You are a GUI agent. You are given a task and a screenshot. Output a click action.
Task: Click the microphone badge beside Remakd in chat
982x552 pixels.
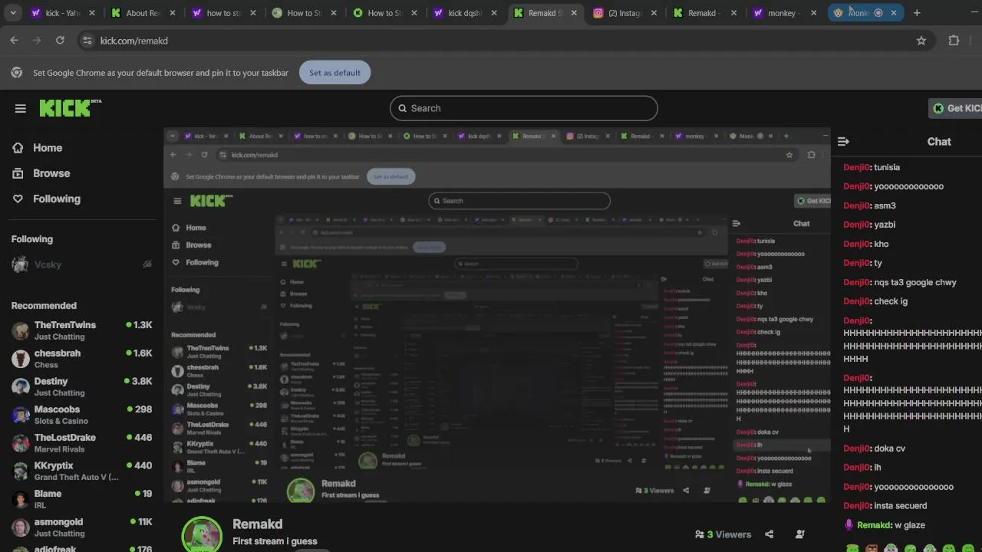click(x=849, y=525)
